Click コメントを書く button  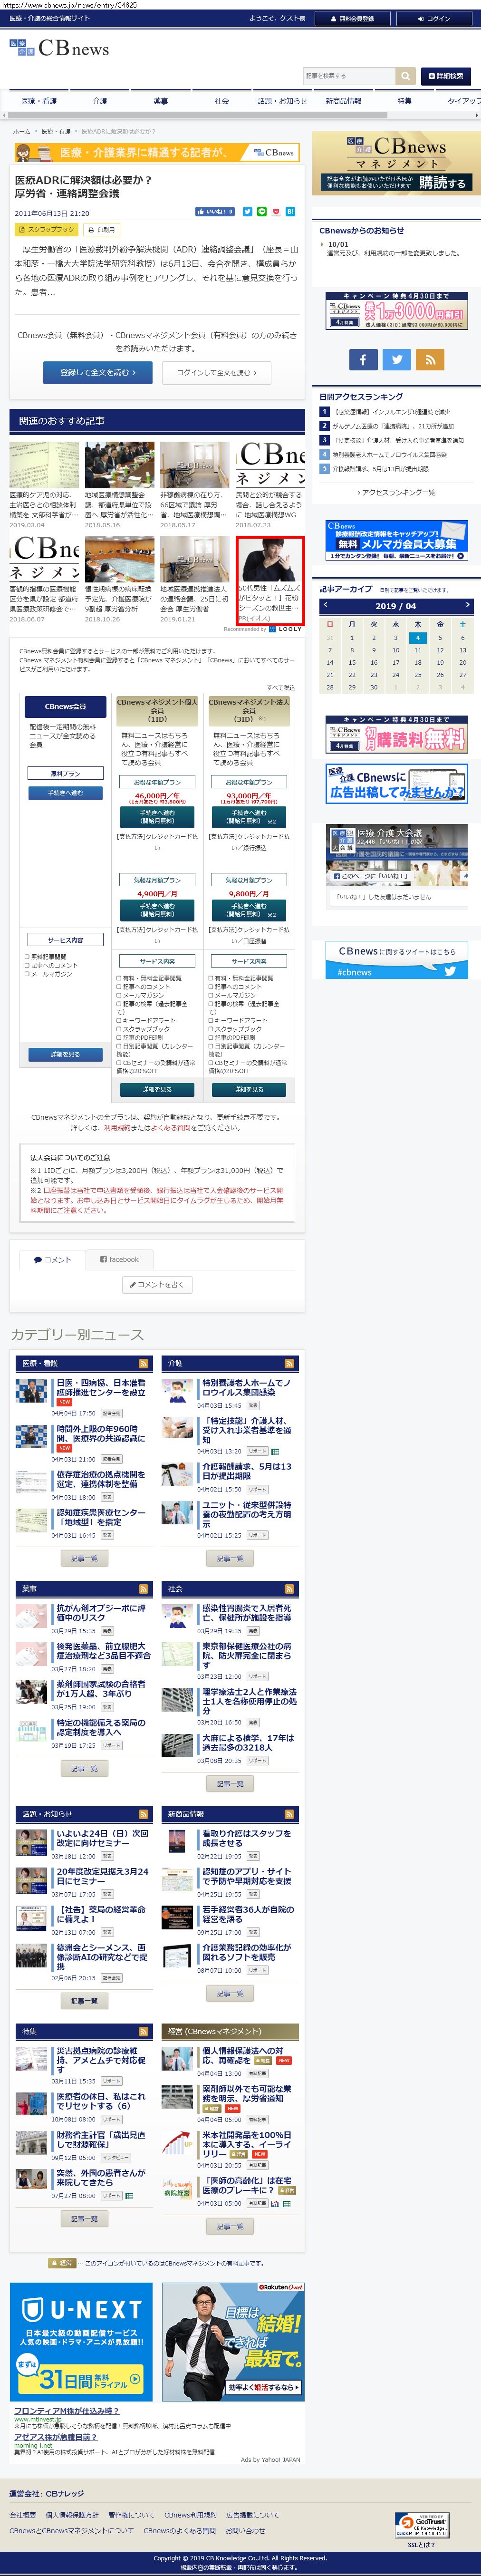[x=157, y=1284]
